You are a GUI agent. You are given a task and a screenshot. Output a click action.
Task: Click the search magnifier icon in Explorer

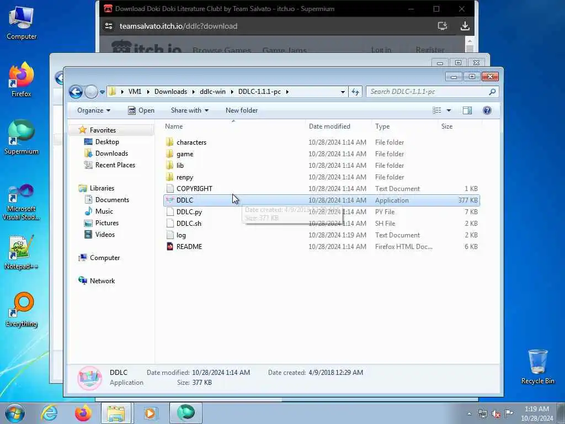point(492,92)
